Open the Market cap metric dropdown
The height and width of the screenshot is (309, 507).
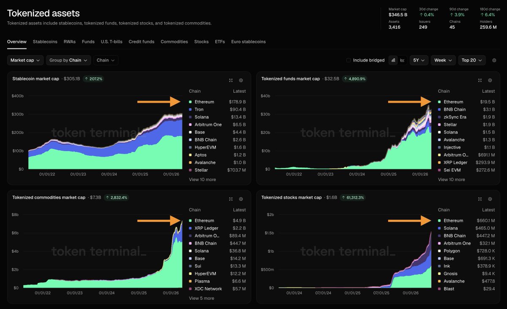tap(25, 60)
